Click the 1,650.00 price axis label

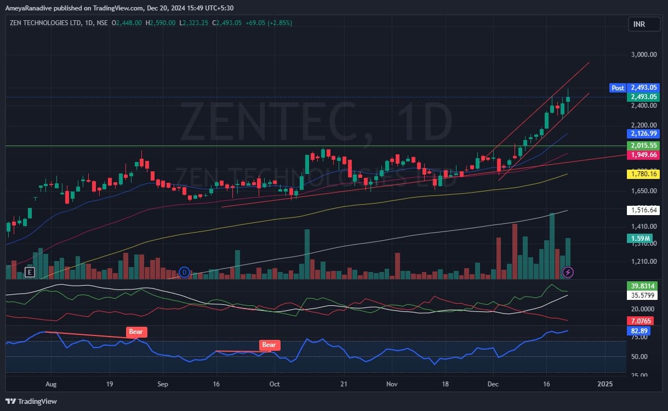click(x=644, y=191)
